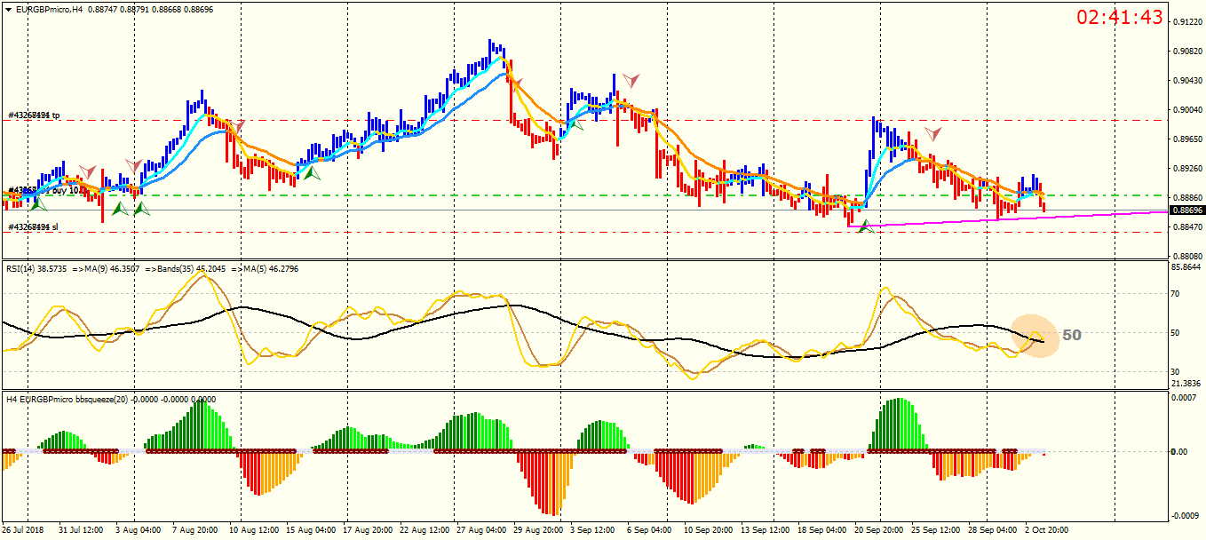Click the gray 50 text label
This screenshot has height=540, width=1206.
pos(1072,335)
